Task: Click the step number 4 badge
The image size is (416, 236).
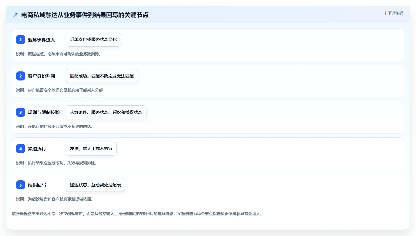Action: pos(21,149)
